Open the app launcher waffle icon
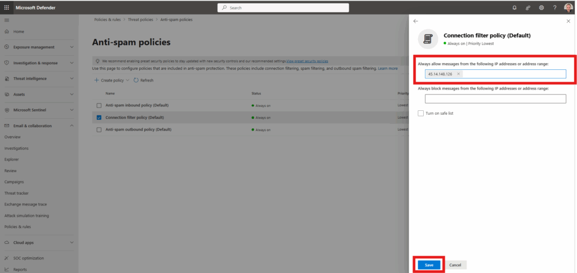Viewport: 577px width, 273px height. coord(7,7)
